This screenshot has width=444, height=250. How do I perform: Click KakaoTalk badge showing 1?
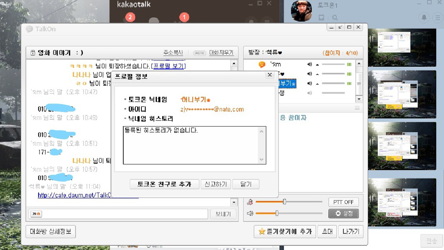(184, 17)
